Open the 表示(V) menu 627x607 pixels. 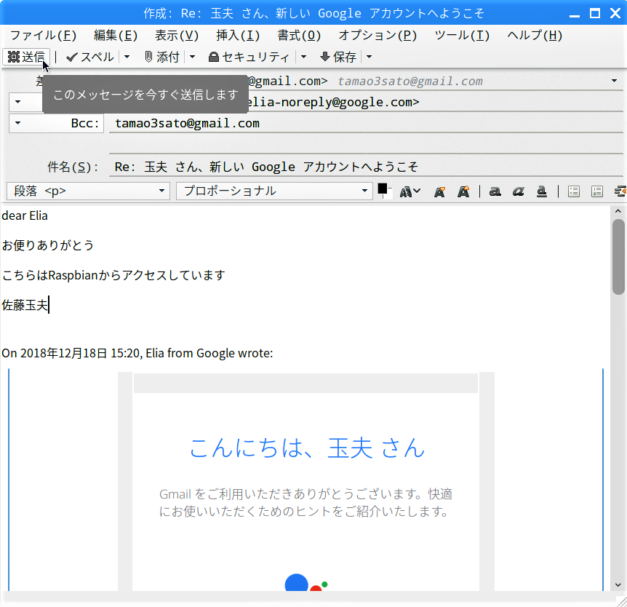tap(177, 35)
